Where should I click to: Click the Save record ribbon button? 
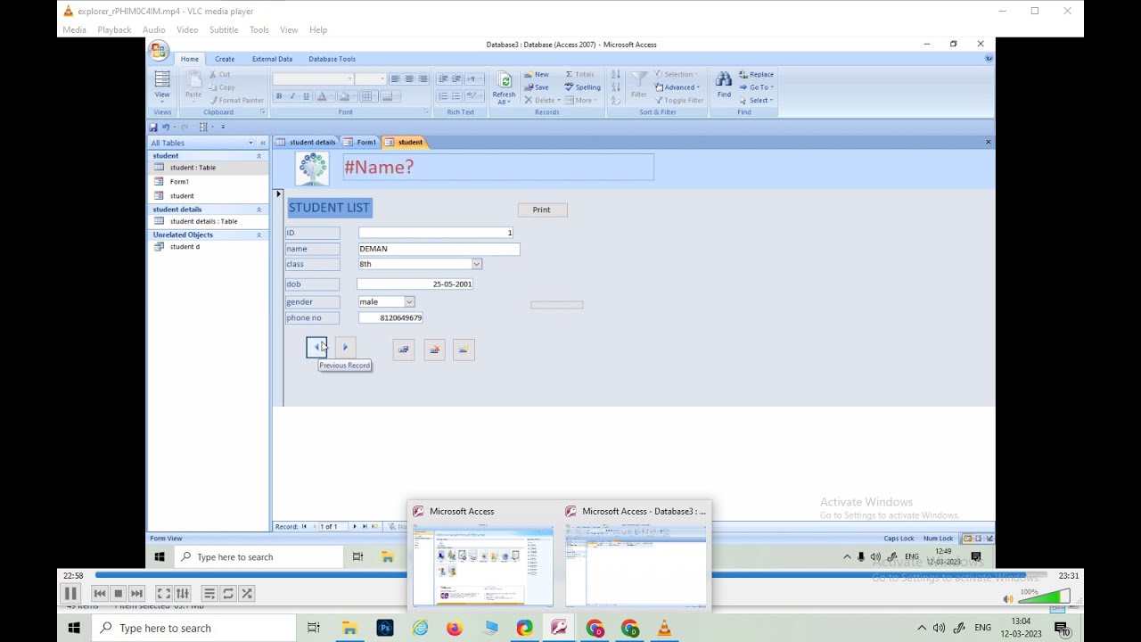(x=537, y=87)
